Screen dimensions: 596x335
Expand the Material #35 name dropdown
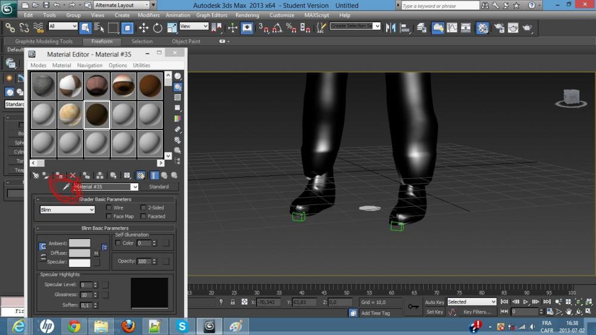pyautogui.click(x=135, y=187)
